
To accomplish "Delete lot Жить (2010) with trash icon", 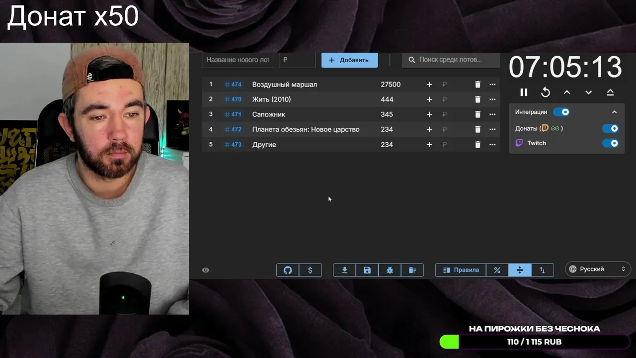I will click(x=477, y=99).
